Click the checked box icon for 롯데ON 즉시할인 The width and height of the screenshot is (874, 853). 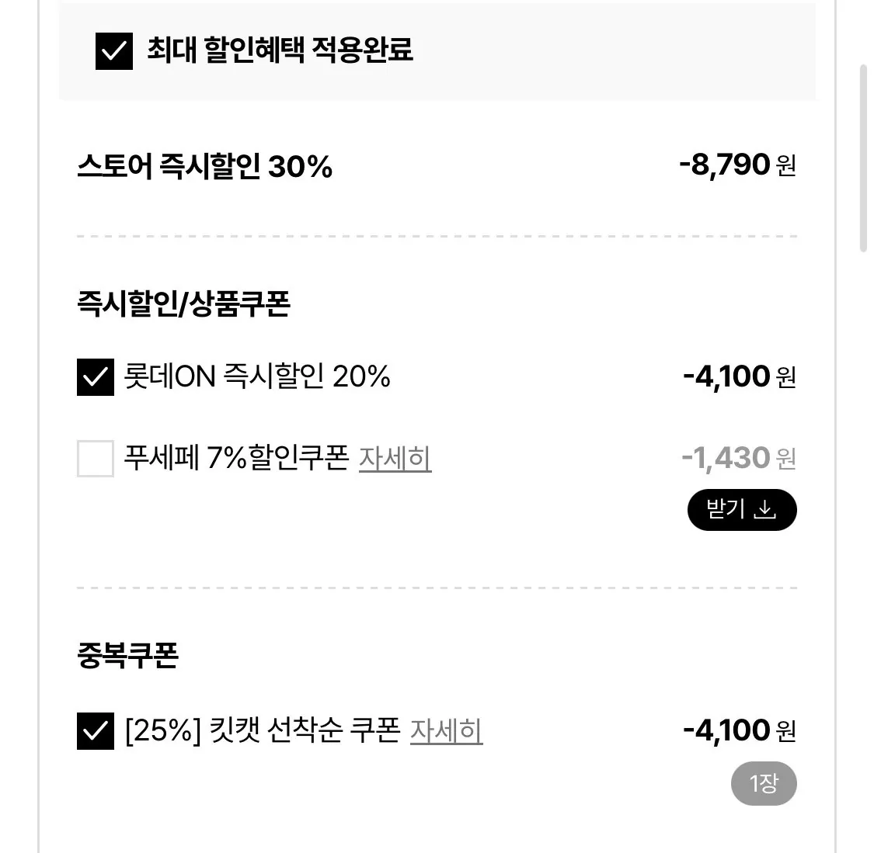(x=94, y=377)
